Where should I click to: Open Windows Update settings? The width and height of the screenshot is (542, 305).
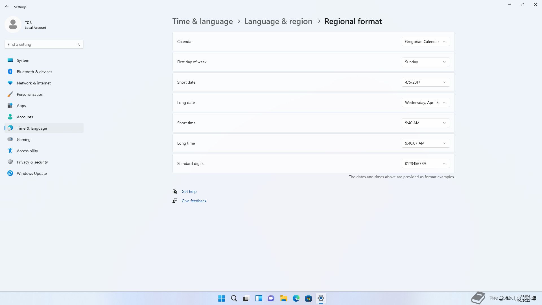[x=44, y=173]
